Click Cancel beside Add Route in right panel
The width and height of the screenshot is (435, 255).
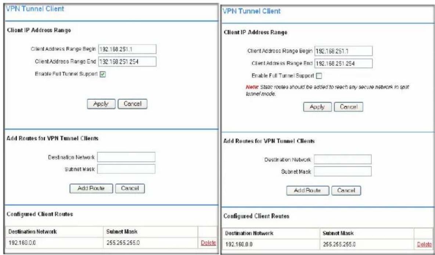point(346,191)
